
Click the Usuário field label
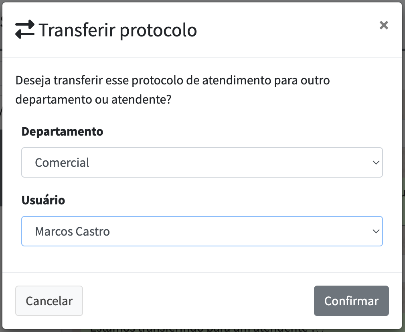pos(43,200)
